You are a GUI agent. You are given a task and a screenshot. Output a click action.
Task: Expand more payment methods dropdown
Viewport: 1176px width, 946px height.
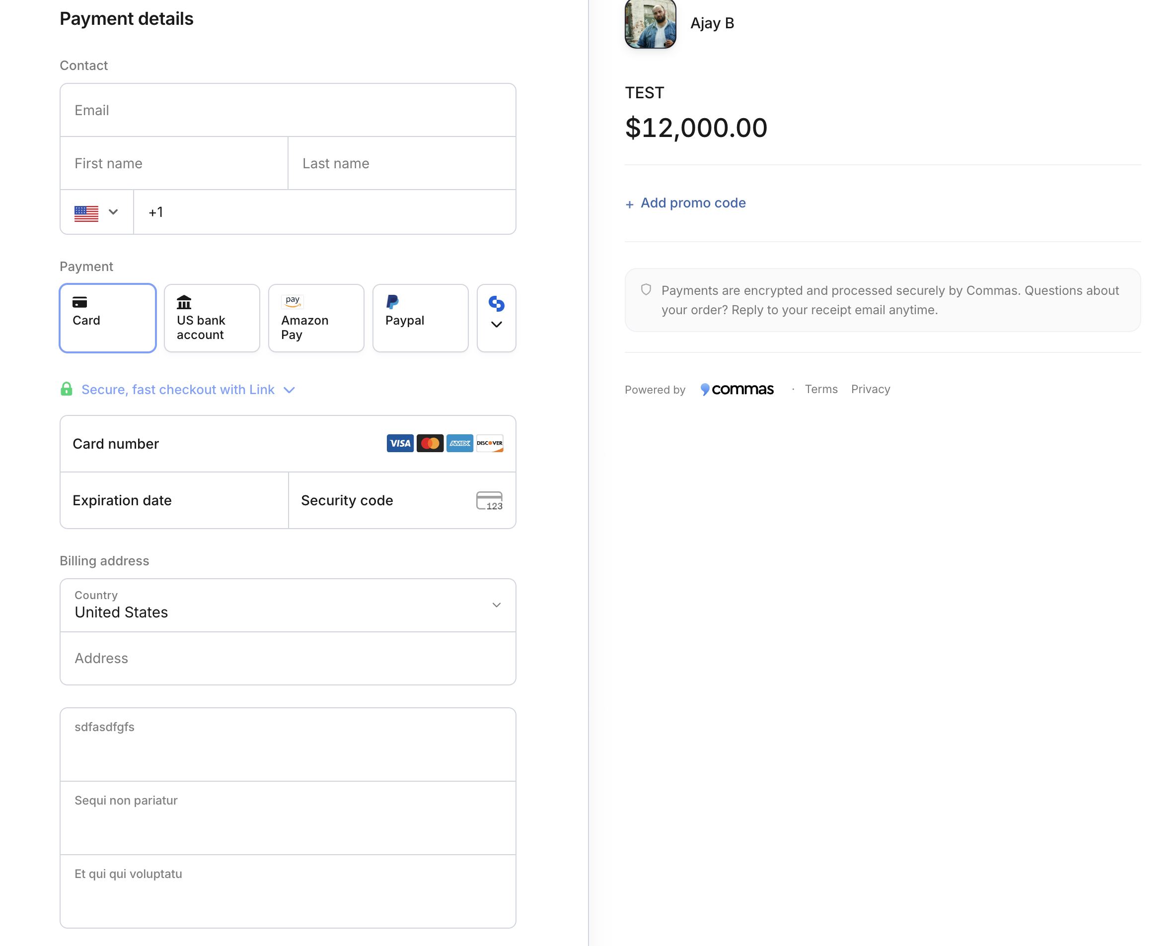pyautogui.click(x=496, y=318)
